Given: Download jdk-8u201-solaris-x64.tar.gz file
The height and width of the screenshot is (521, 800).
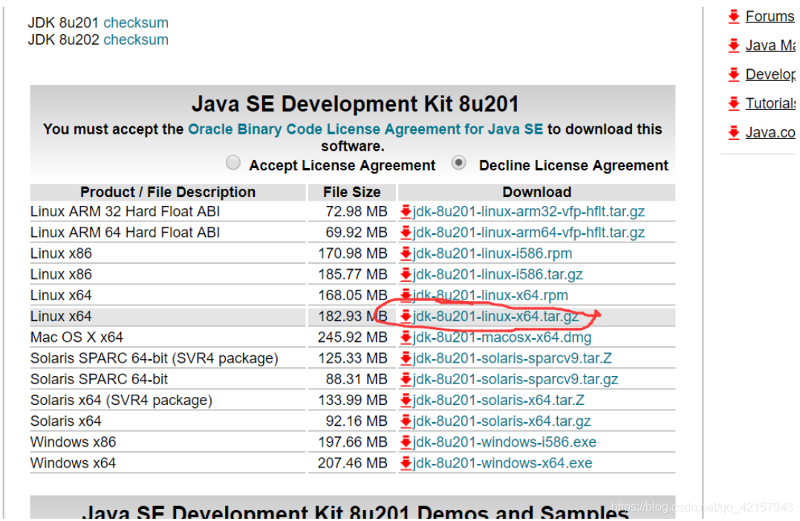Looking at the screenshot, I should 501,421.
